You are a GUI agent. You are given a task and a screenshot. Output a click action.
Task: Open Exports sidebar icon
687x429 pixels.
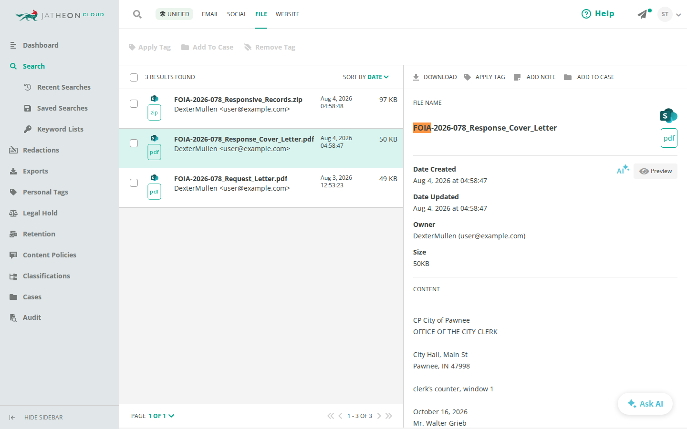13,171
